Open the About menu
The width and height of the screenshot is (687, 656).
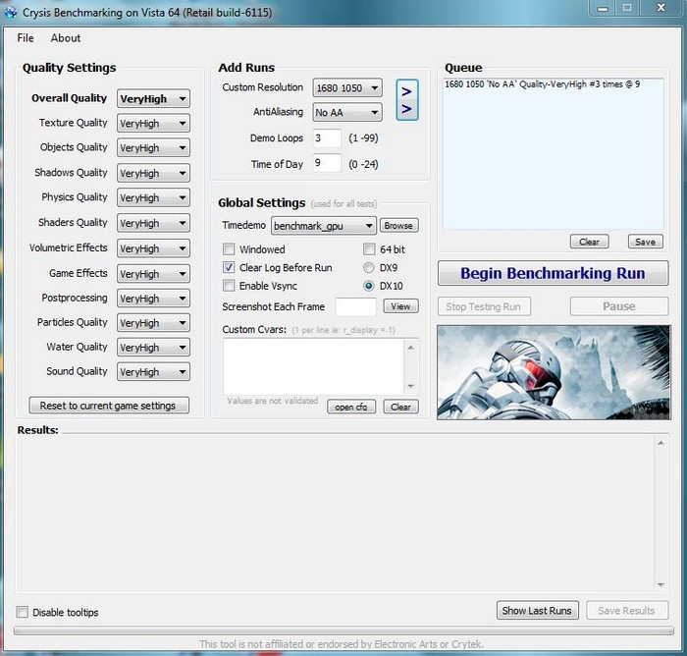click(x=66, y=38)
